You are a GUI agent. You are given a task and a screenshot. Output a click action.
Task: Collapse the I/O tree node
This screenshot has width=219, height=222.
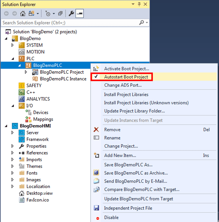tap(13, 106)
